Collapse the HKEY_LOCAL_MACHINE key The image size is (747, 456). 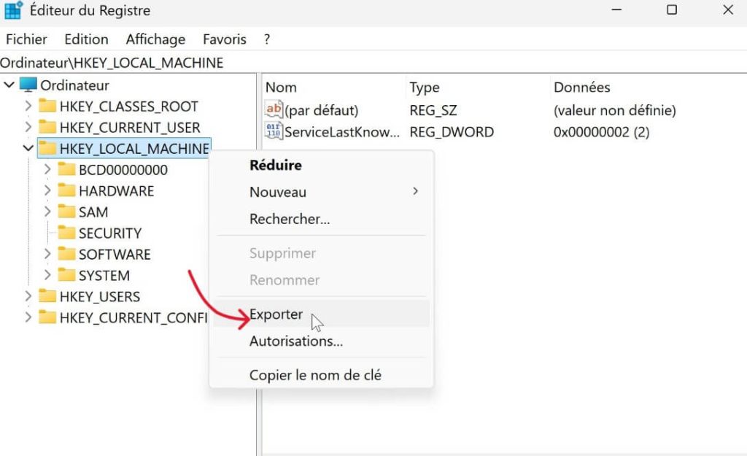(x=28, y=148)
